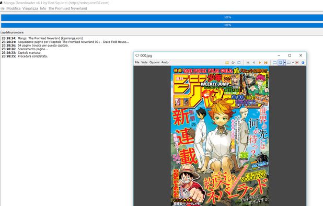The image size is (323, 206).
Task: Go to next image with orange arrow
Action: pyautogui.click(x=260, y=62)
